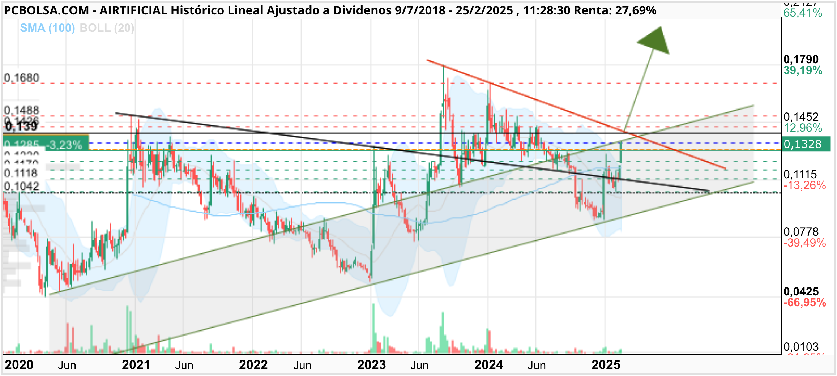Click the 0,139 bold price label
The image size is (837, 376).
(x=21, y=126)
